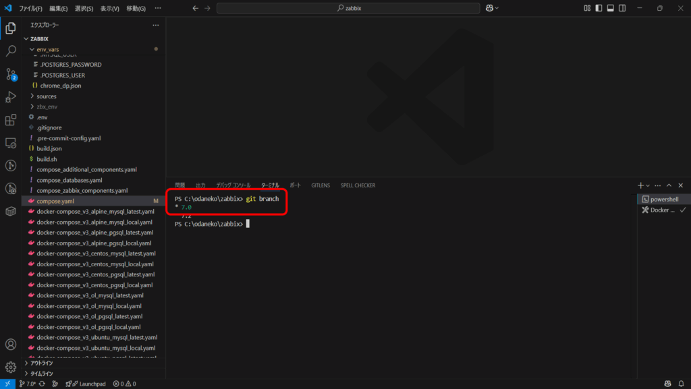Open the Explorer view in activity bar
This screenshot has width=691, height=389.
[x=11, y=28]
